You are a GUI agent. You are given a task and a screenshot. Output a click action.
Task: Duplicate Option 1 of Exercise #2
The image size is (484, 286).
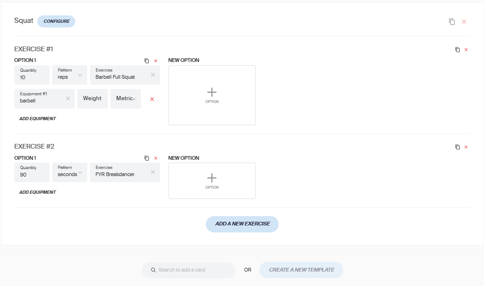tap(147, 158)
